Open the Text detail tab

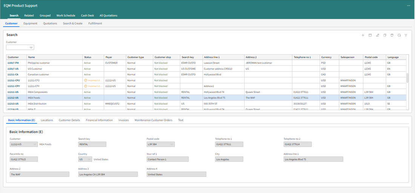181,120
